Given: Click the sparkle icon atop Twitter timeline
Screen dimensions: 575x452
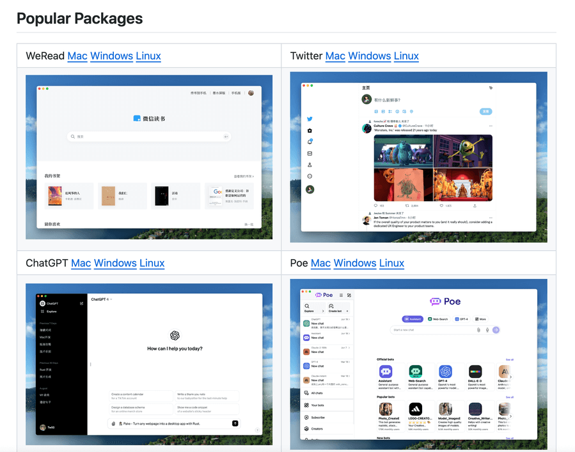Looking at the screenshot, I should click(491, 88).
